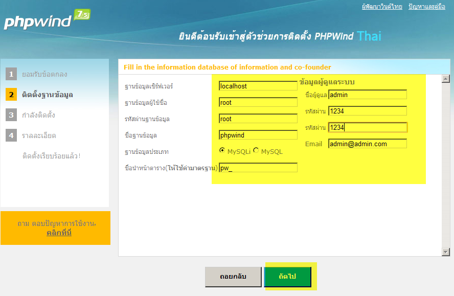Select step 1 number icon in sidebar
This screenshot has width=454, height=296.
[11, 74]
